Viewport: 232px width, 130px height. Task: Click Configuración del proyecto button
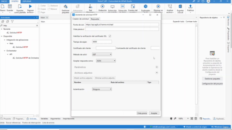point(212,83)
